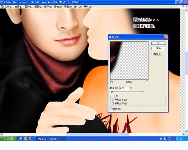Select 平均分布 (Uniform) radio option
Screen dimensions: 188x150
click(113, 100)
